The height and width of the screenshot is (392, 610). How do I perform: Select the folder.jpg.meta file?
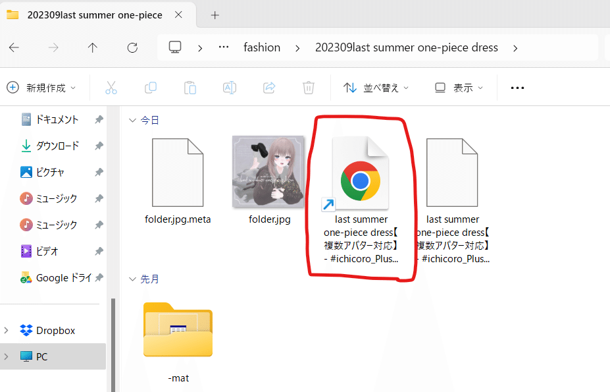point(178,181)
